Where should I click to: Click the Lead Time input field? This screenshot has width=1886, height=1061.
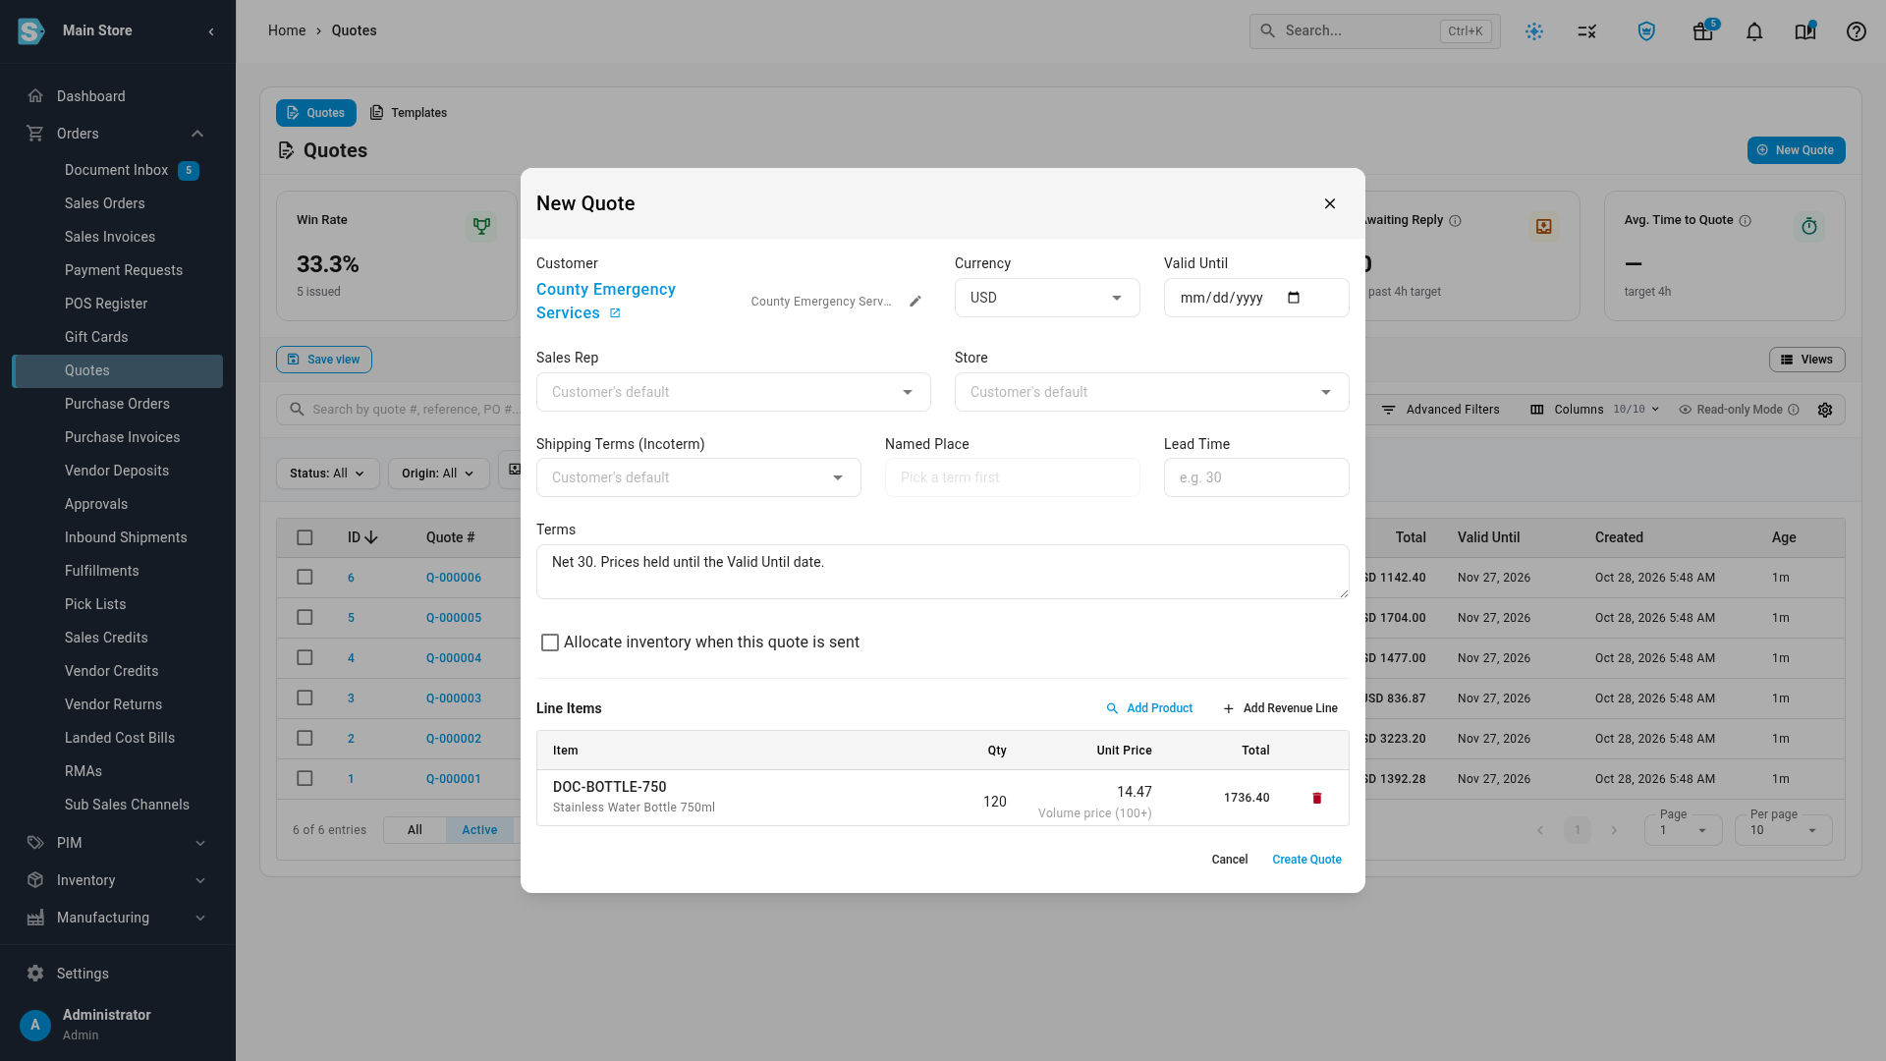click(x=1256, y=477)
